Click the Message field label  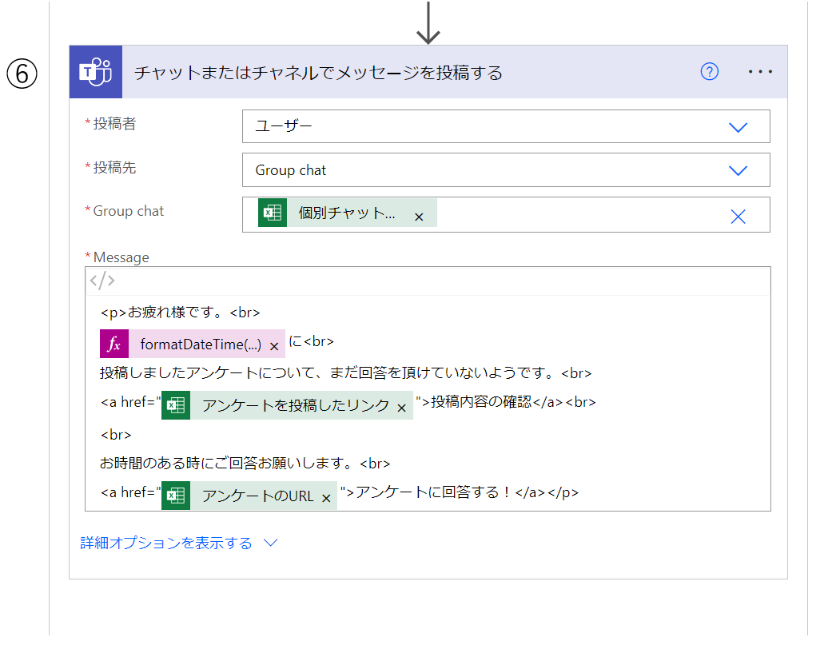tap(121, 257)
